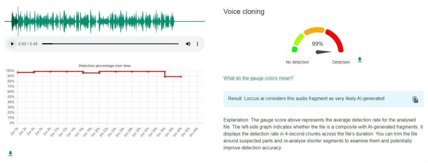
Task: Mute the audio player volume
Action: click(x=188, y=44)
